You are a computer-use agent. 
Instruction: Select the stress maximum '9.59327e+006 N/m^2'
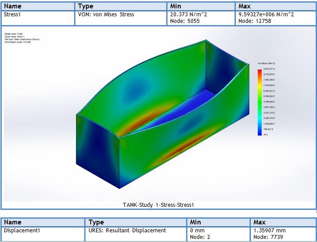coord(266,15)
